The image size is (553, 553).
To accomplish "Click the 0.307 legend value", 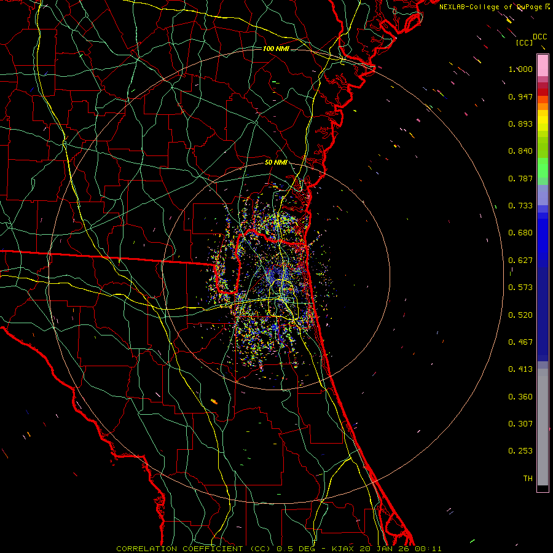I will [520, 424].
